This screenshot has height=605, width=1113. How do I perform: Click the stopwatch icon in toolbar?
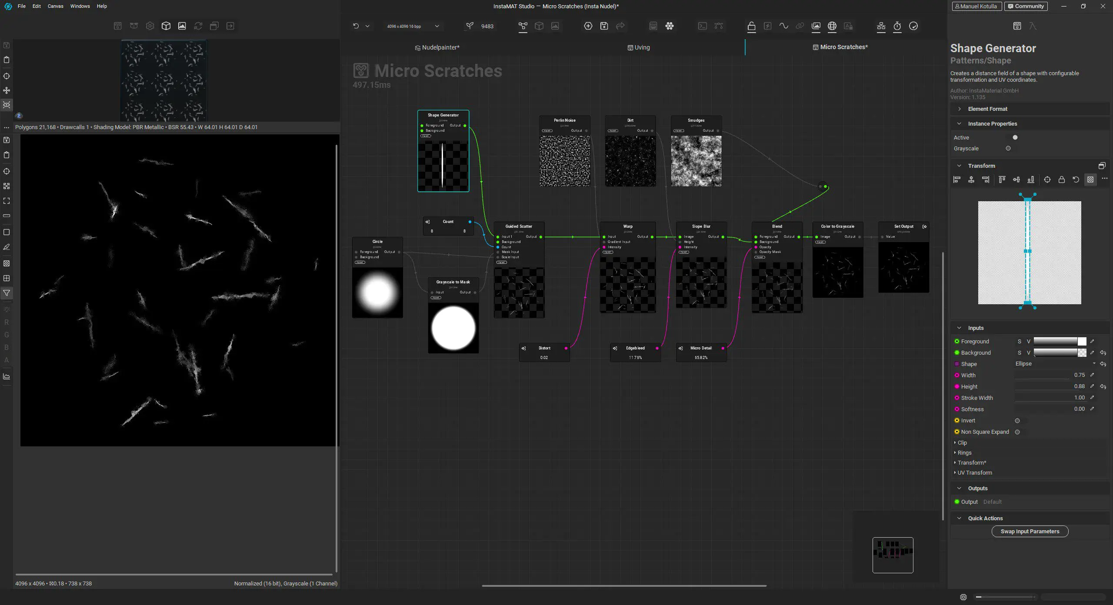pyautogui.click(x=897, y=26)
